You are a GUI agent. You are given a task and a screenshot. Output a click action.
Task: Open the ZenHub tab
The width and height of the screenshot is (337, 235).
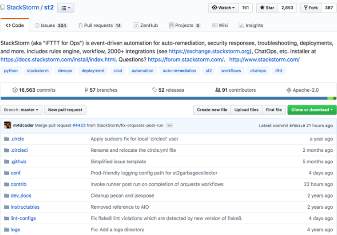(x=146, y=25)
